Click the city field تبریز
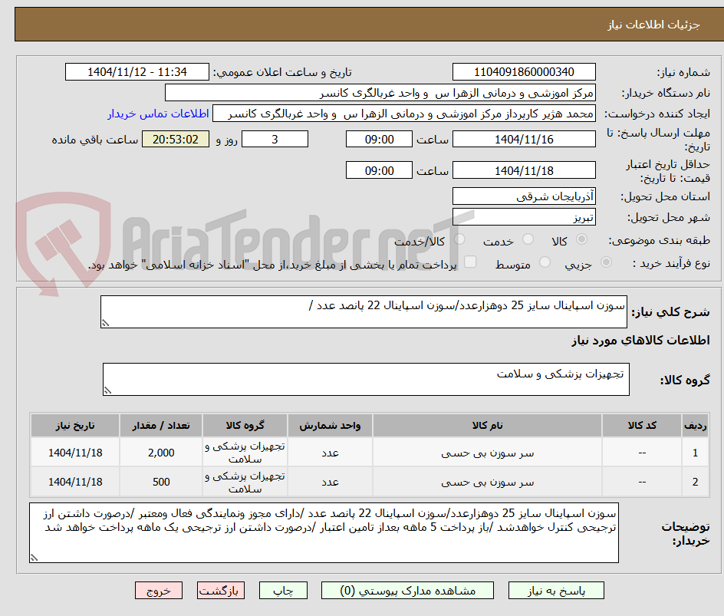The width and height of the screenshot is (724, 616). [x=524, y=217]
